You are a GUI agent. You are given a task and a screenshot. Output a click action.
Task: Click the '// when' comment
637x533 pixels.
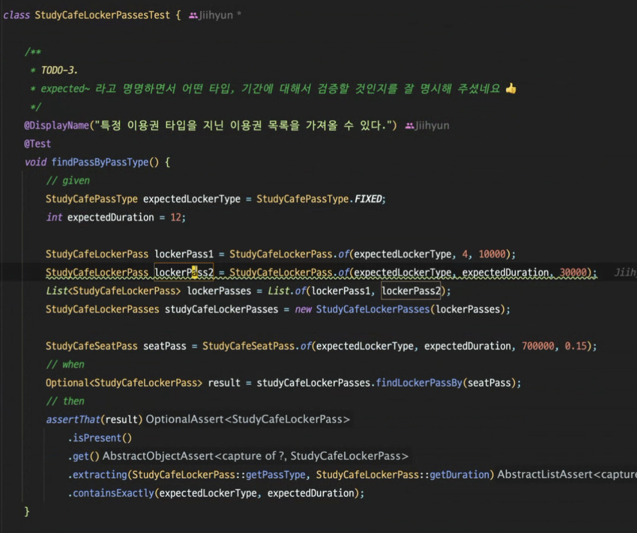65,364
